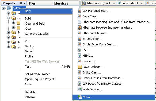The height and width of the screenshot is (101, 156).
Task: Select Test with Alt+F6 shortcut
Action: pyautogui.click(x=46, y=67)
